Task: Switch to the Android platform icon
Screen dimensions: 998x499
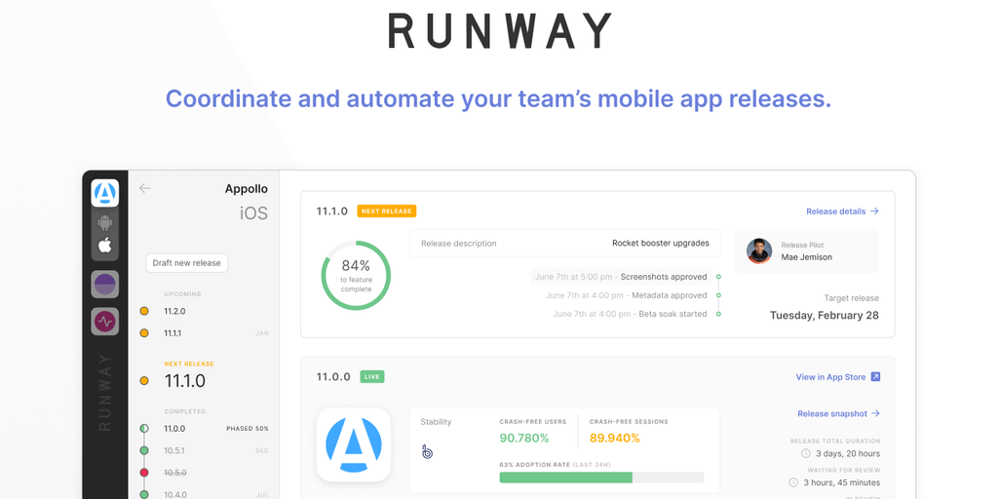Action: tap(105, 223)
